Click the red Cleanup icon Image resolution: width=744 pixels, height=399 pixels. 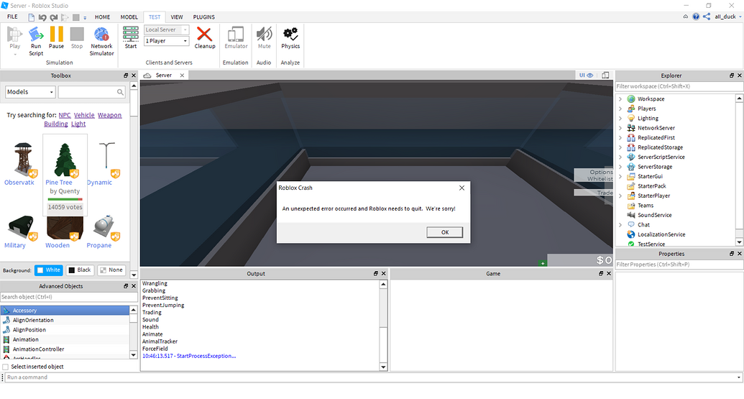[x=204, y=35]
